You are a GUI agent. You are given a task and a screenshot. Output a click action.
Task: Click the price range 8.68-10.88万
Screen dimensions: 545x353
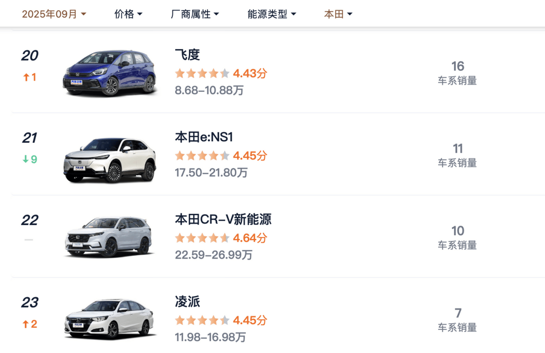pyautogui.click(x=208, y=91)
